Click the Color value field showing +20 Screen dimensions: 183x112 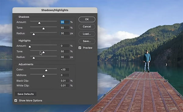[65, 69]
